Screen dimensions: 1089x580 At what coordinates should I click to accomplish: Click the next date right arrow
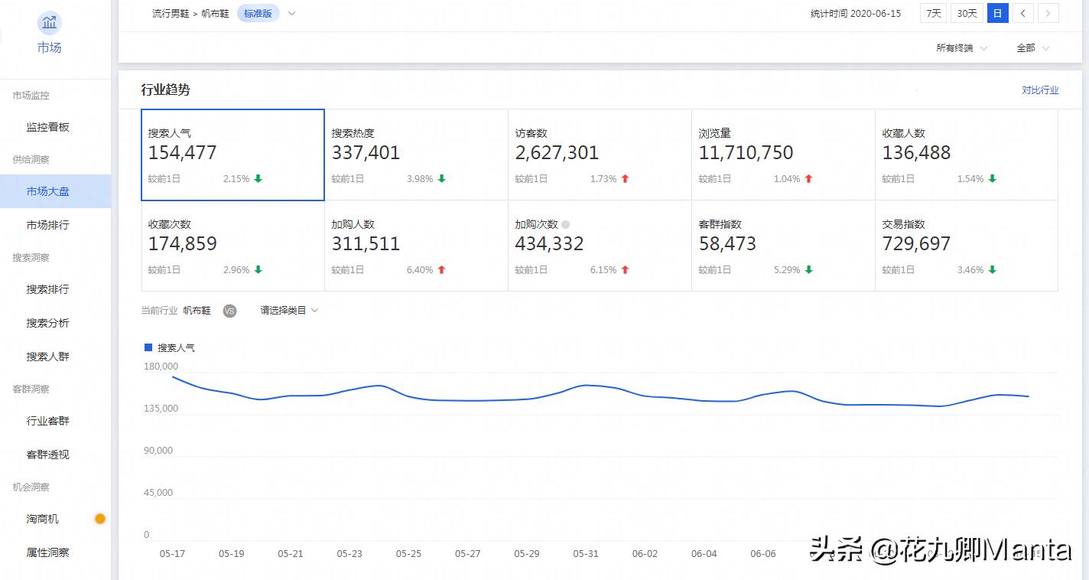point(1048,13)
